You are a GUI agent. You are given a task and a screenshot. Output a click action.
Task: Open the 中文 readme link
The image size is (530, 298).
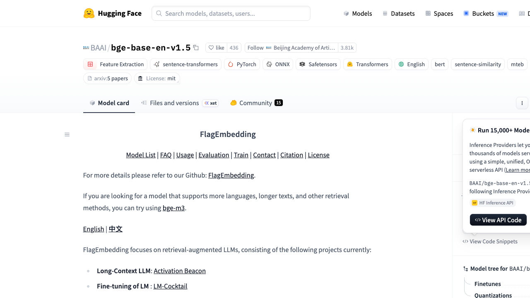pyautogui.click(x=116, y=229)
